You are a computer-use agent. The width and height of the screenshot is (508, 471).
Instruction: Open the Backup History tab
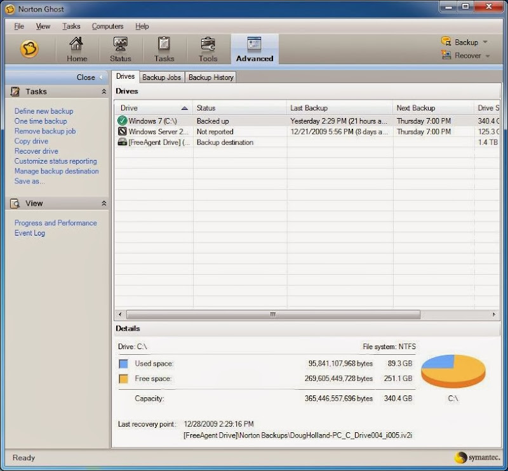[x=211, y=77]
